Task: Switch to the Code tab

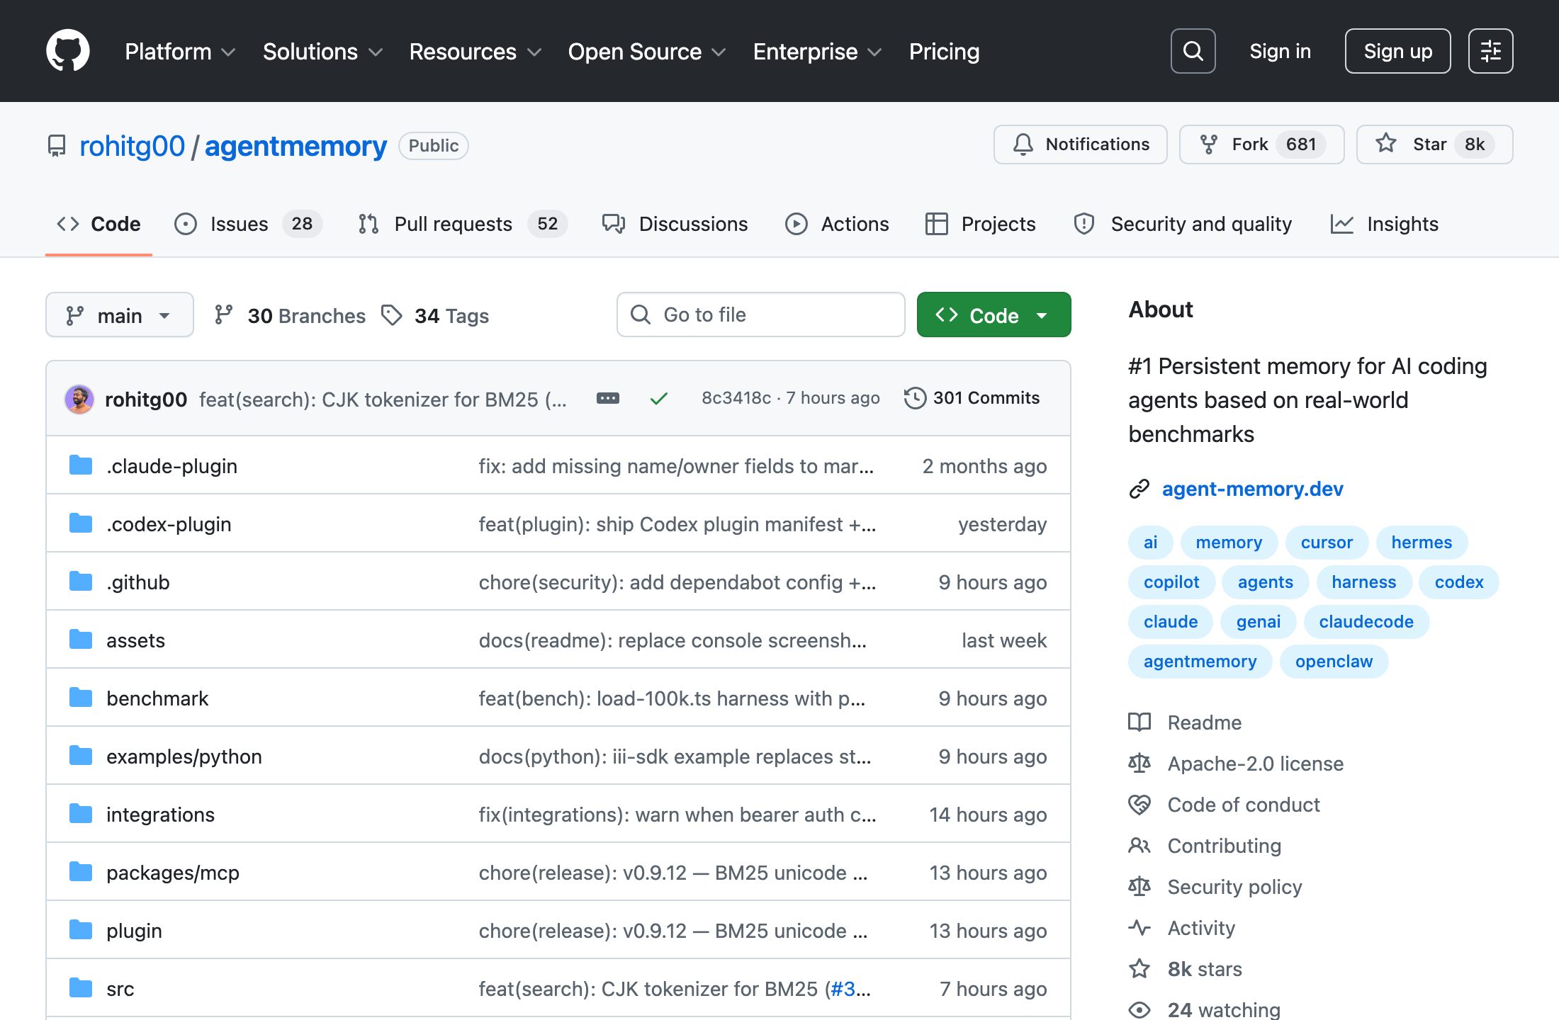Action: 99,224
